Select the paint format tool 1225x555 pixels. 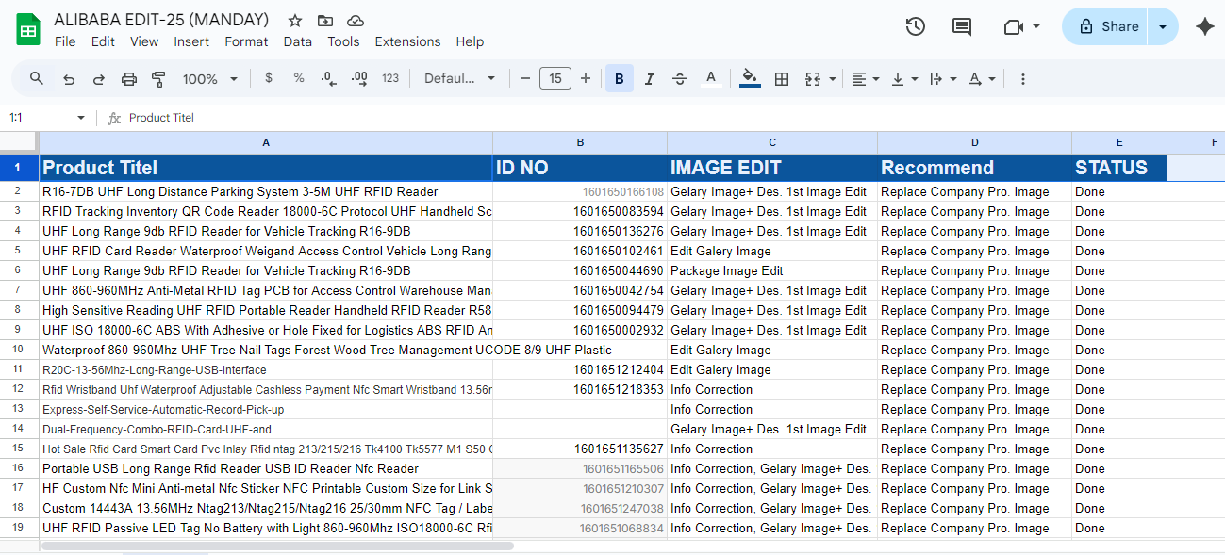(158, 79)
